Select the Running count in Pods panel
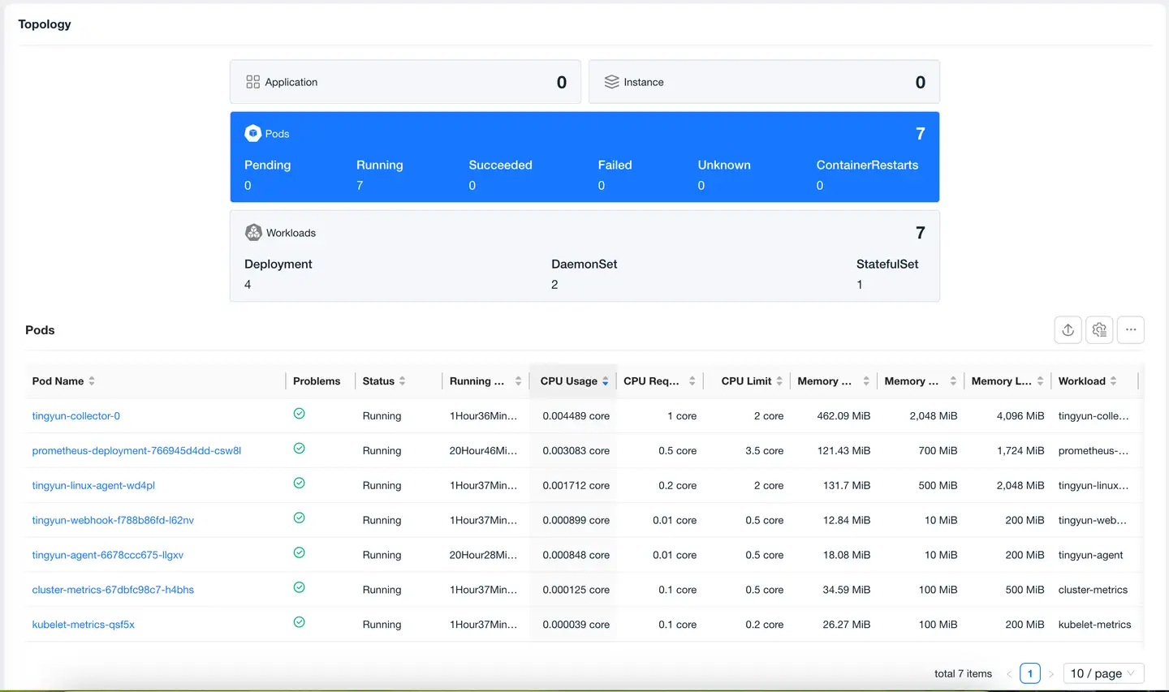Screen dimensions: 1169x692 [x=360, y=186]
